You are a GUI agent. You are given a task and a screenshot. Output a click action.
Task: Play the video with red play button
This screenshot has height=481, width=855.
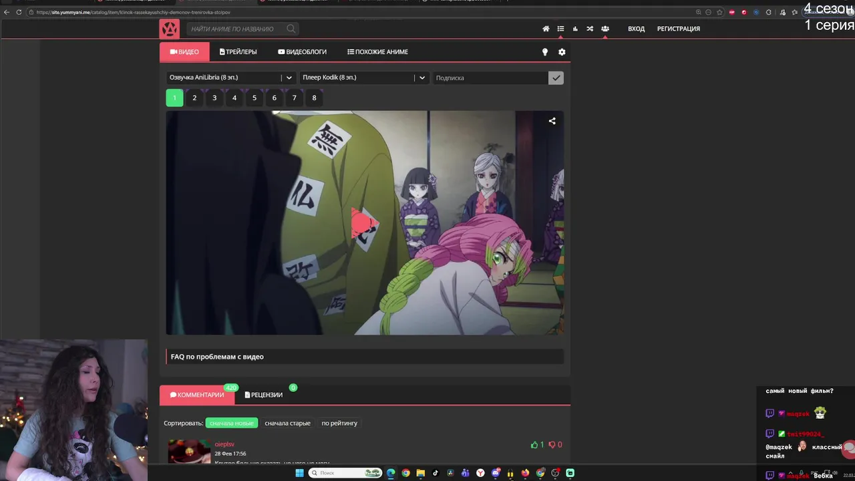364,224
